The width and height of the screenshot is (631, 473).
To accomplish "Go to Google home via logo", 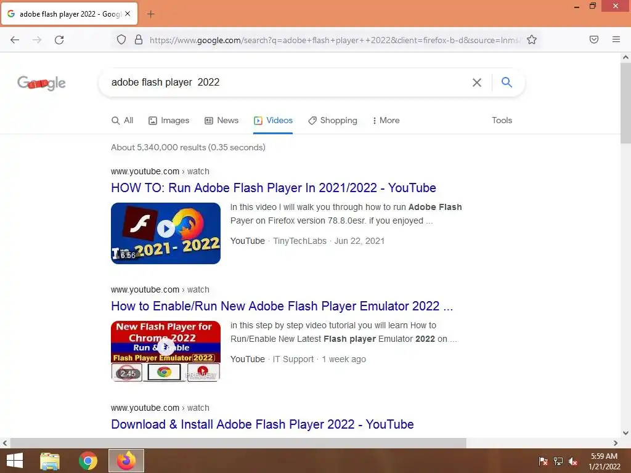I will [41, 83].
